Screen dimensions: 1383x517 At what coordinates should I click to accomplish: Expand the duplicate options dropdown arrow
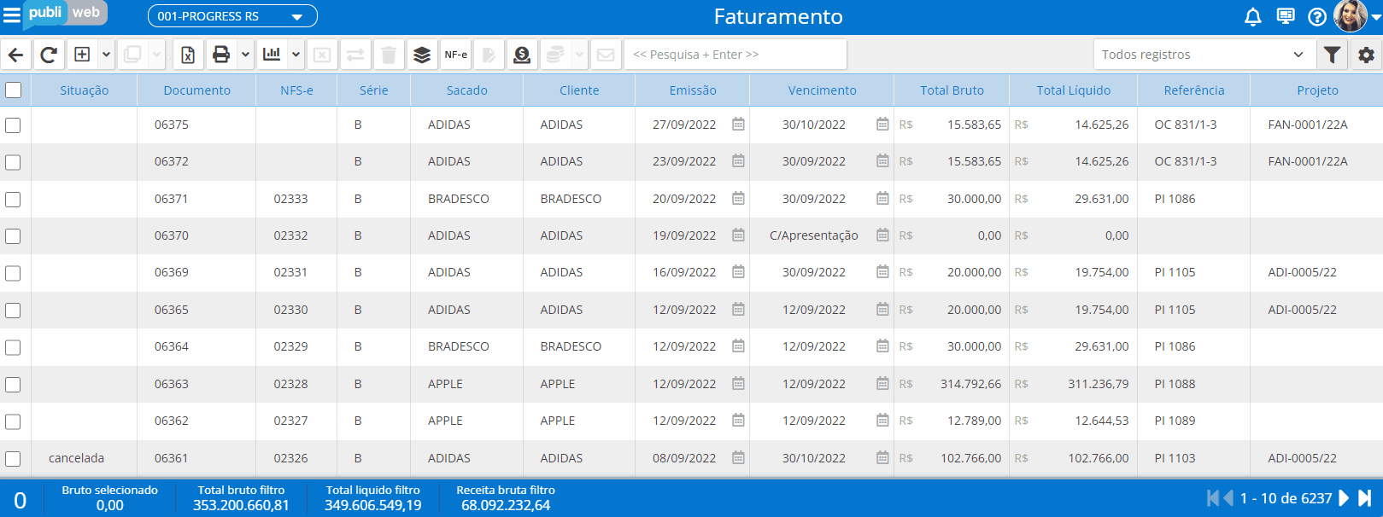tap(157, 55)
